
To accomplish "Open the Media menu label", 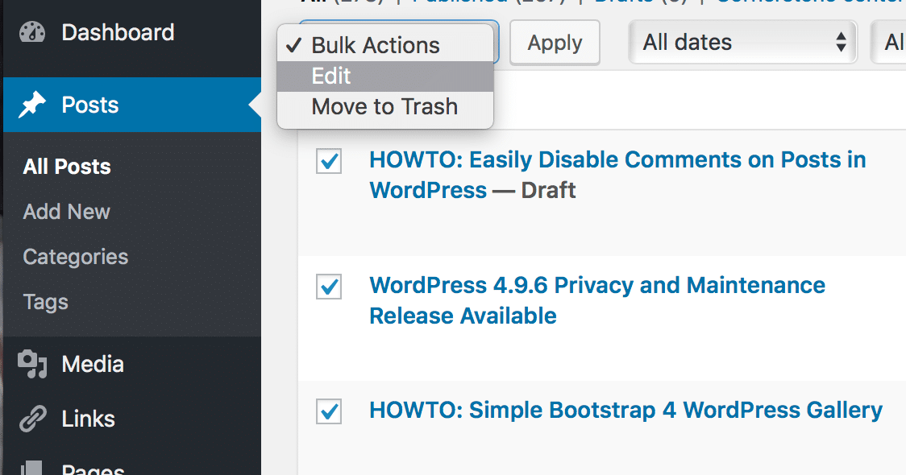I will point(93,364).
